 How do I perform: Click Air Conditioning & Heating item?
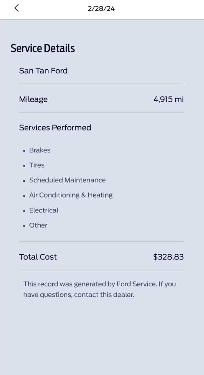(x=71, y=195)
